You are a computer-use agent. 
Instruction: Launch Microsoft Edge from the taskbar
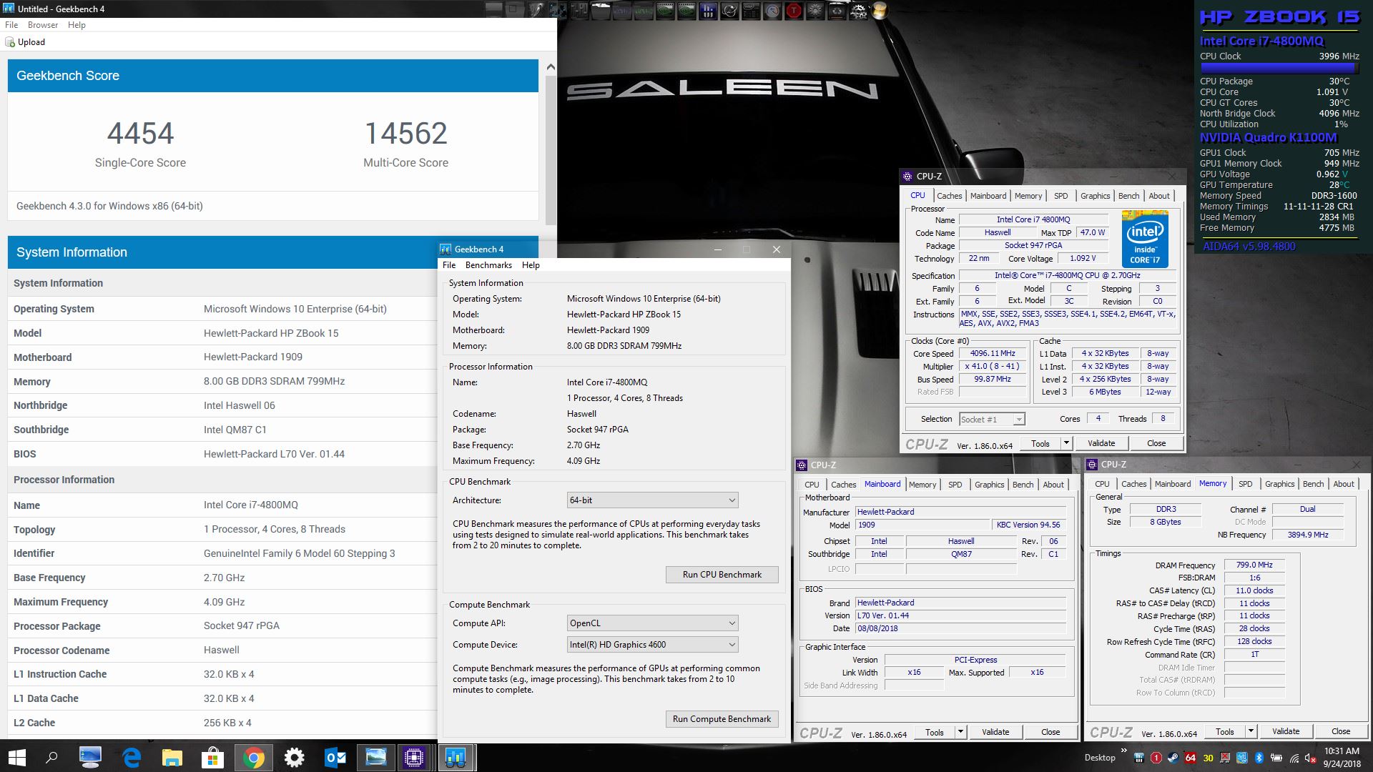click(x=132, y=758)
